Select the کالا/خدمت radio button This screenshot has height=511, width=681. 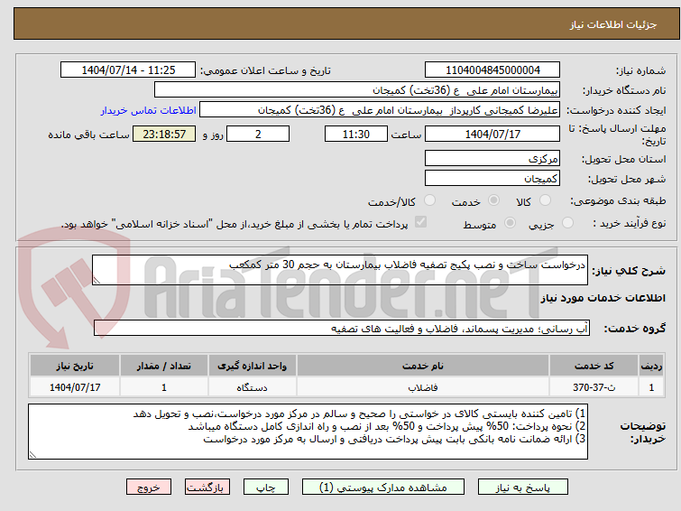tap(429, 200)
